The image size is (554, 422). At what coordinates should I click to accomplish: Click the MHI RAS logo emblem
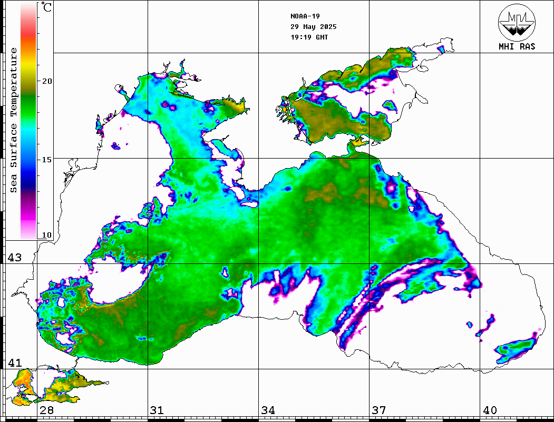517,22
